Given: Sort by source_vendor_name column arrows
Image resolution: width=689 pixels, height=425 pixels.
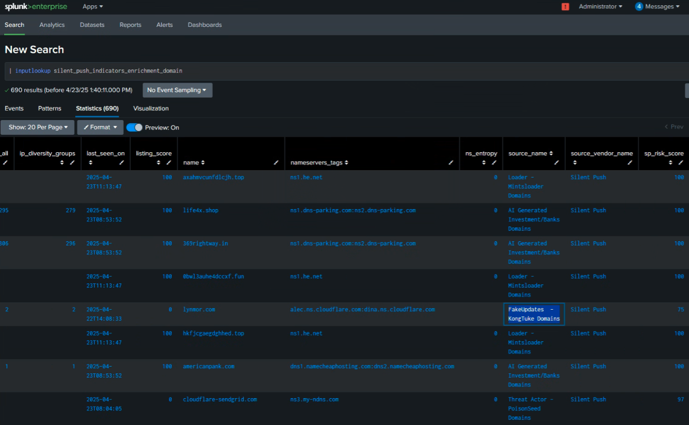Looking at the screenshot, I should point(575,163).
